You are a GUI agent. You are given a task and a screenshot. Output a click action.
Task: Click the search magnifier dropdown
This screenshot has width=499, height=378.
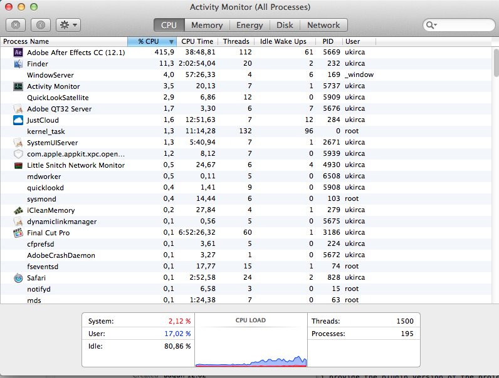pos(431,25)
